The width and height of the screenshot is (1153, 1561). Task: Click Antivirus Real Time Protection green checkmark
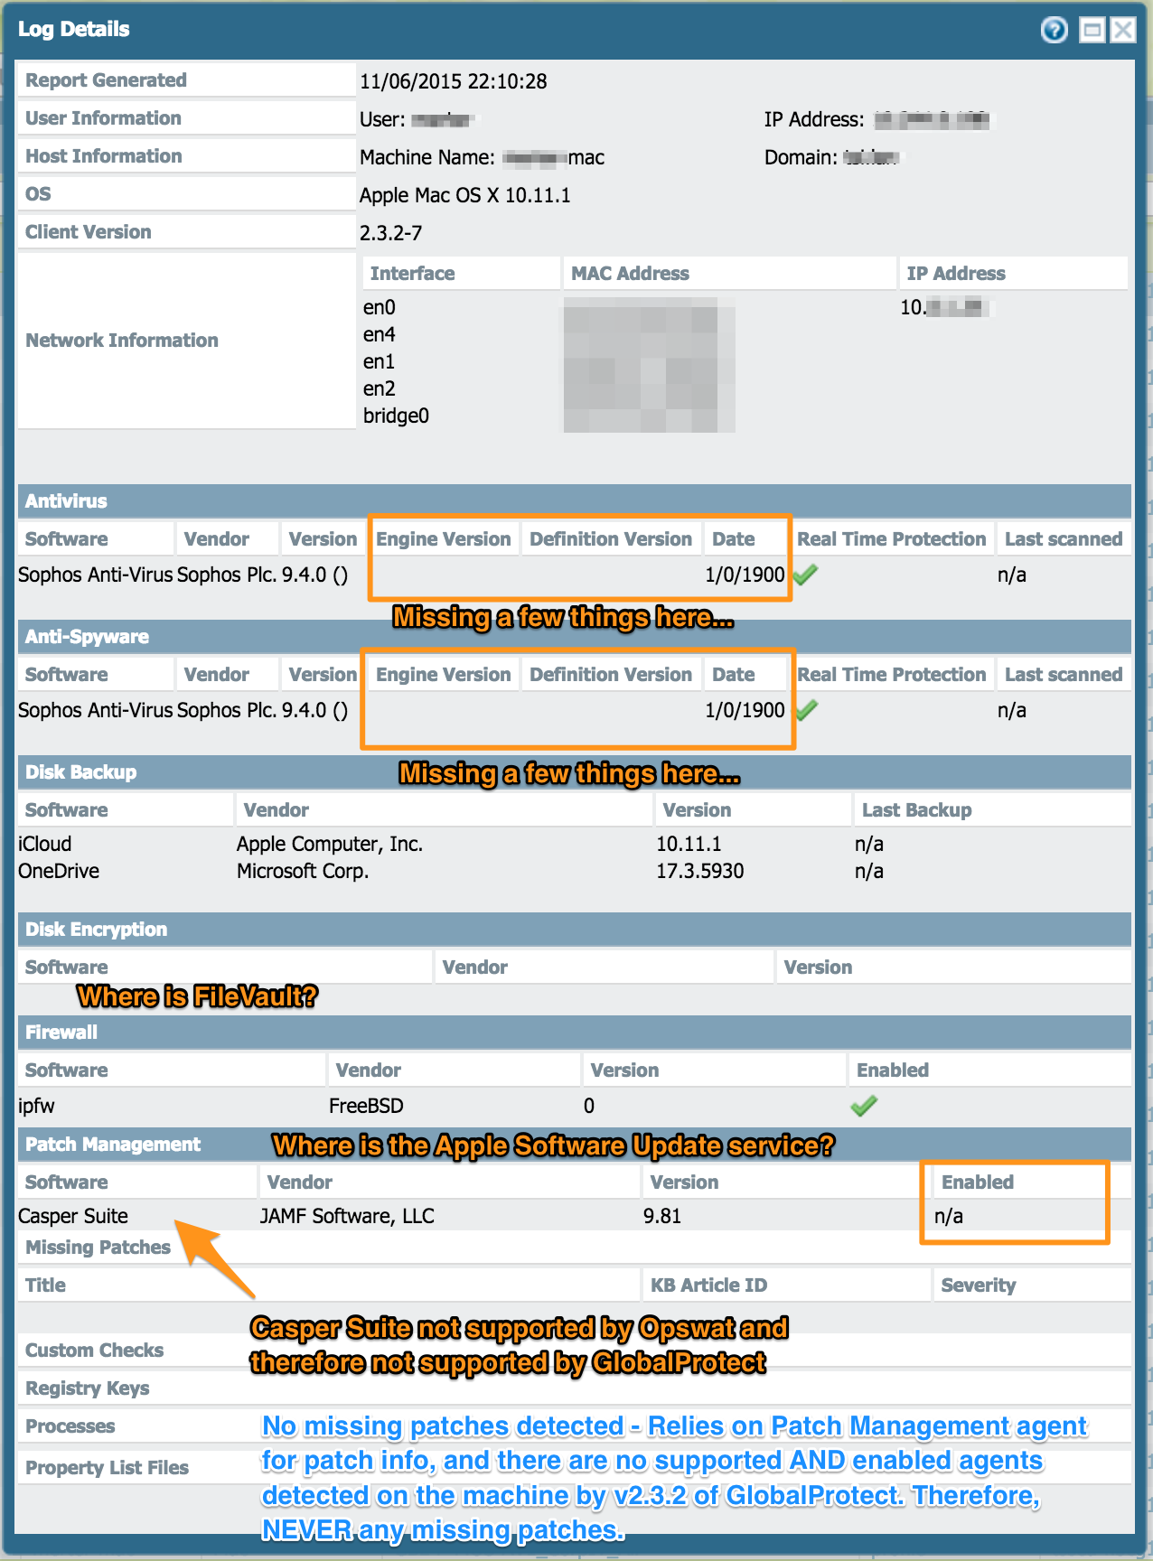click(805, 574)
